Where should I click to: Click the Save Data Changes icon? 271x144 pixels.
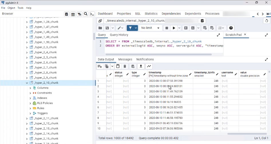click(133, 66)
